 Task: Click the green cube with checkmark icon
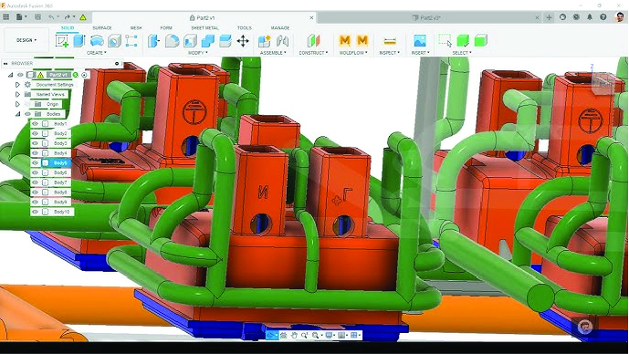pyautogui.click(x=463, y=40)
